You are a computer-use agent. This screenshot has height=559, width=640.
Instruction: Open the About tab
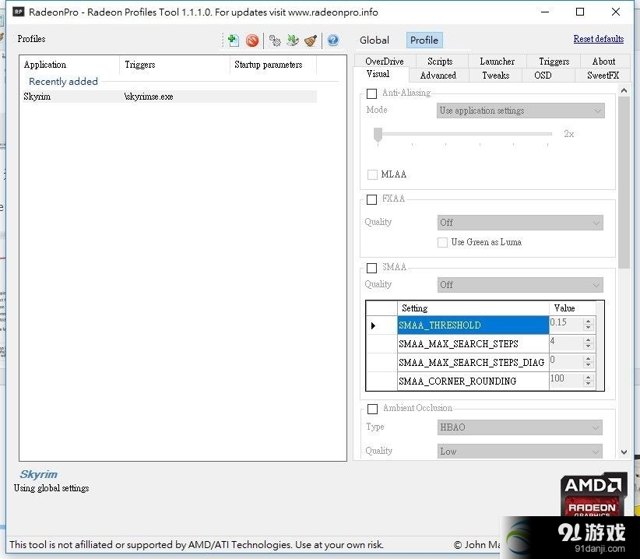click(x=603, y=62)
